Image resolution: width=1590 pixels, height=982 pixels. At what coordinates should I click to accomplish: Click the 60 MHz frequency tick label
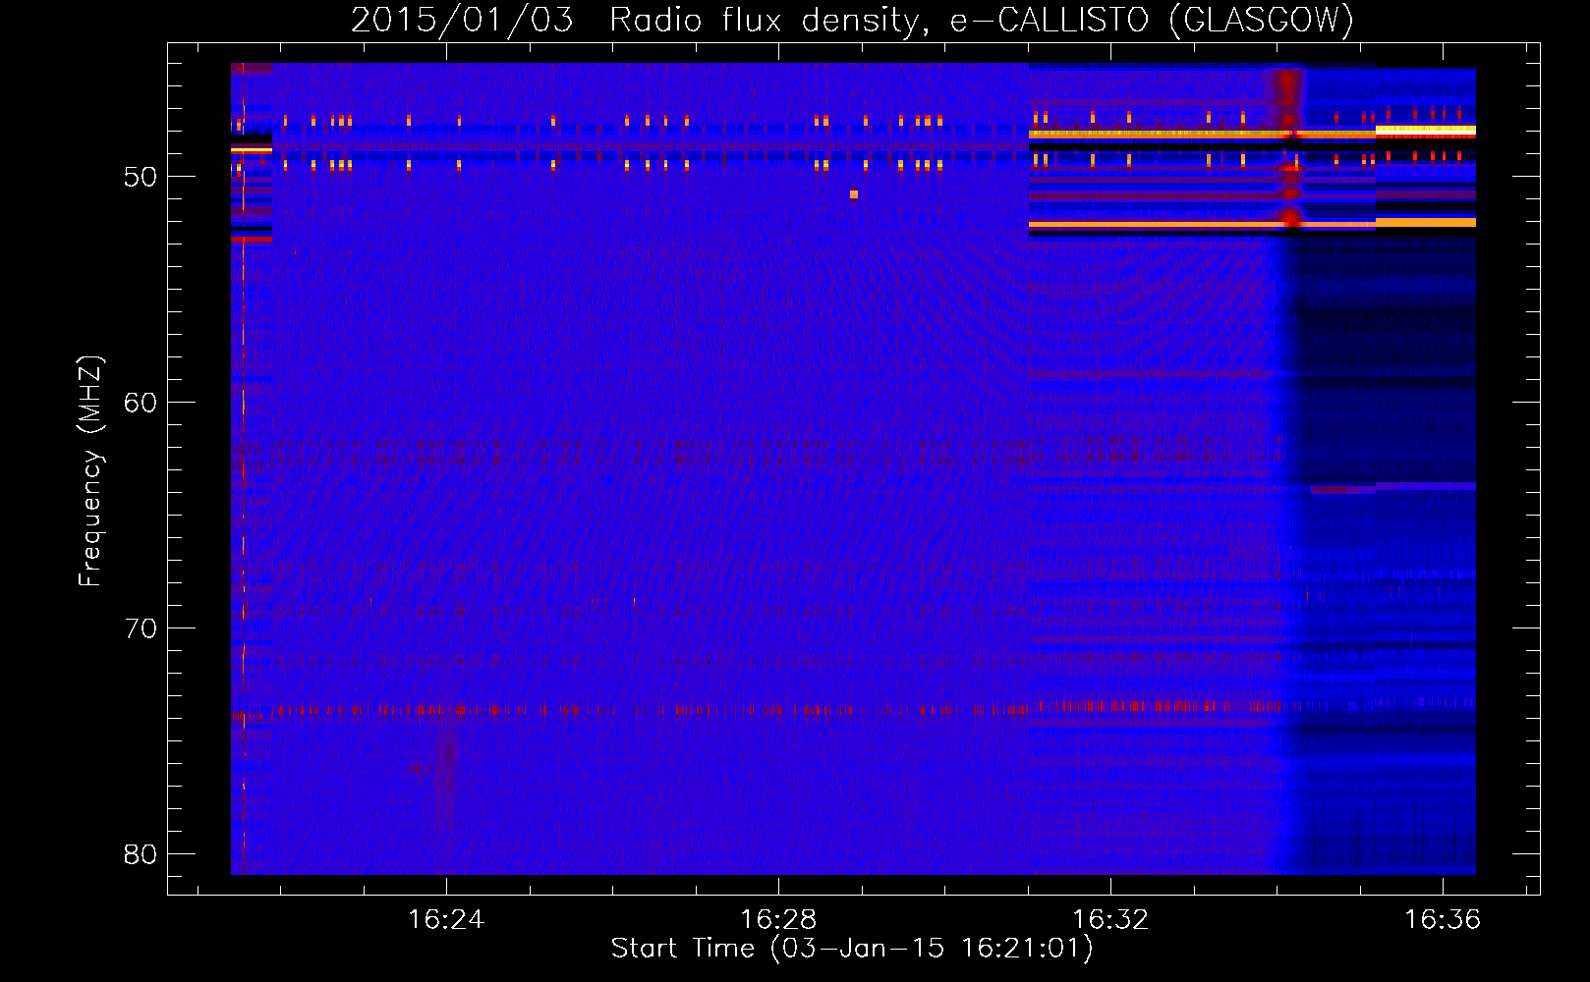click(141, 403)
